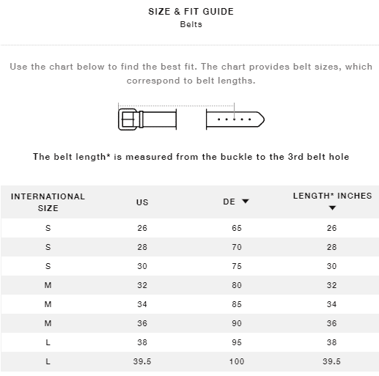Click the third belt hole marker

click(234, 119)
